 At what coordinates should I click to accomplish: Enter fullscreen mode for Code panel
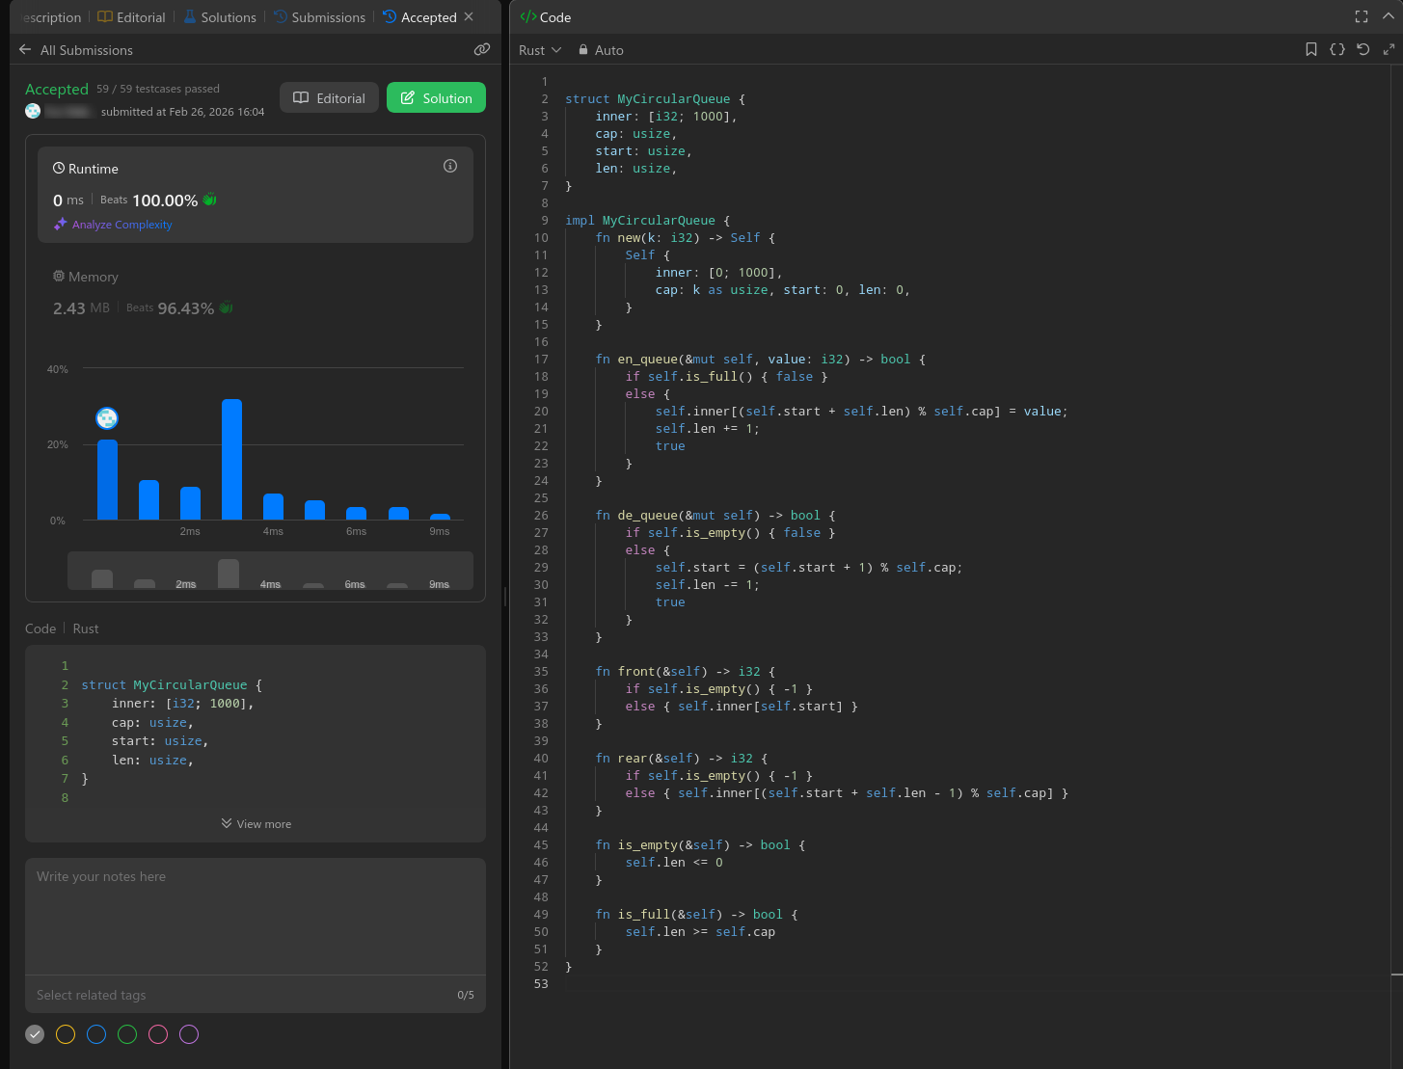(x=1361, y=16)
